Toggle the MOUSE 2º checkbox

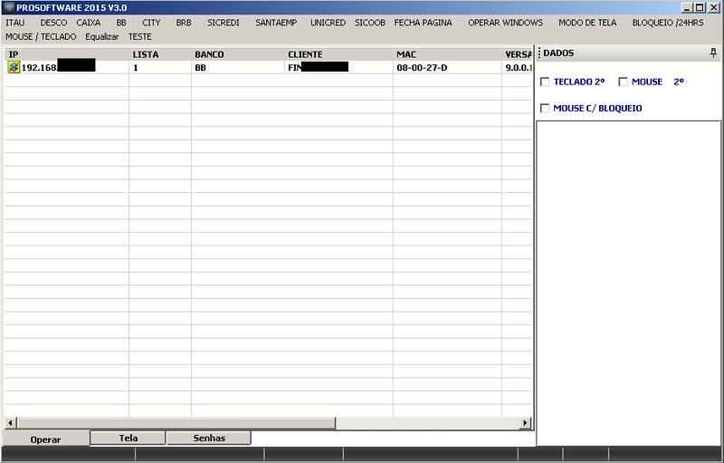pos(623,82)
